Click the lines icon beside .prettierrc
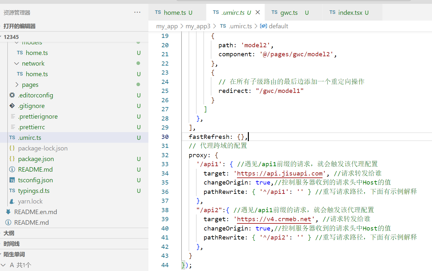 pos(13,127)
